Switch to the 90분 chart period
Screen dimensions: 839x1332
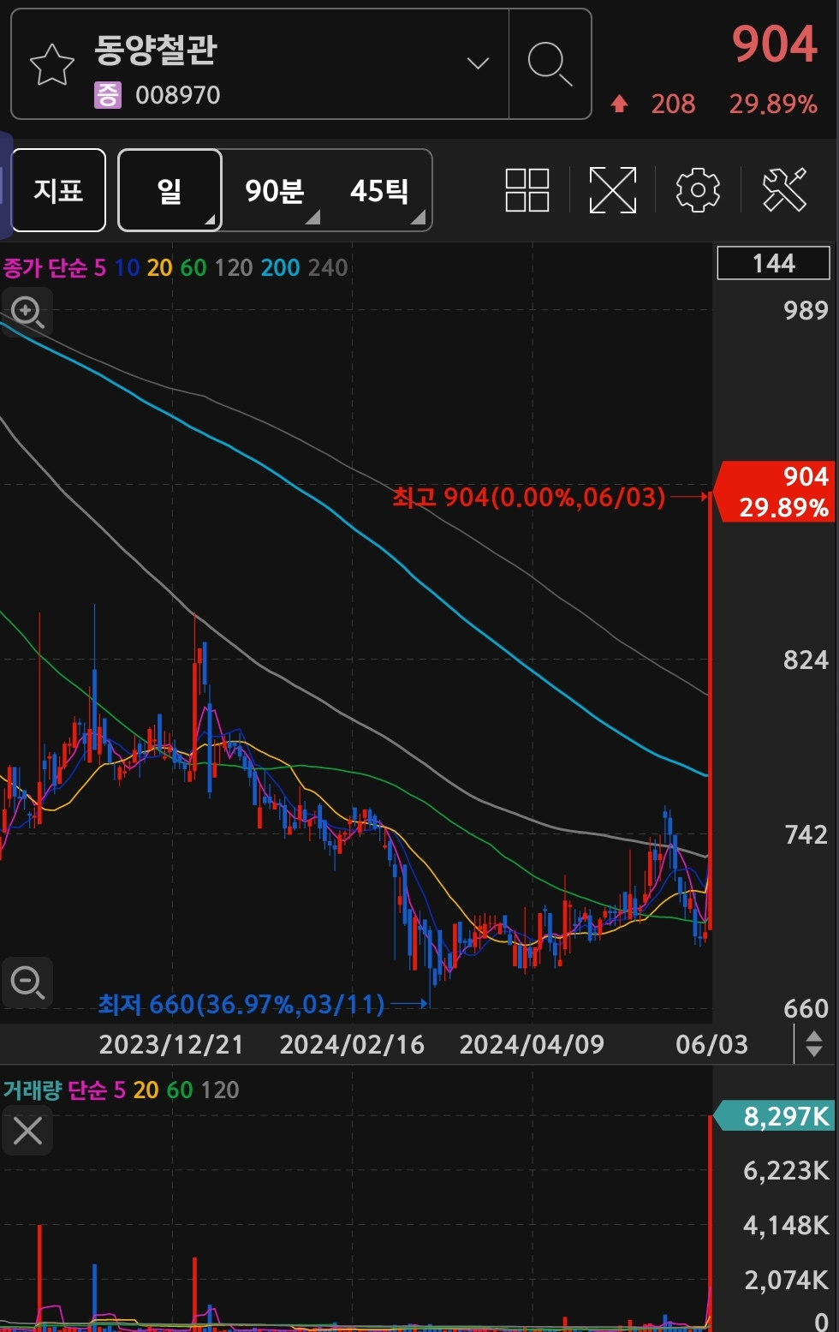(x=275, y=190)
